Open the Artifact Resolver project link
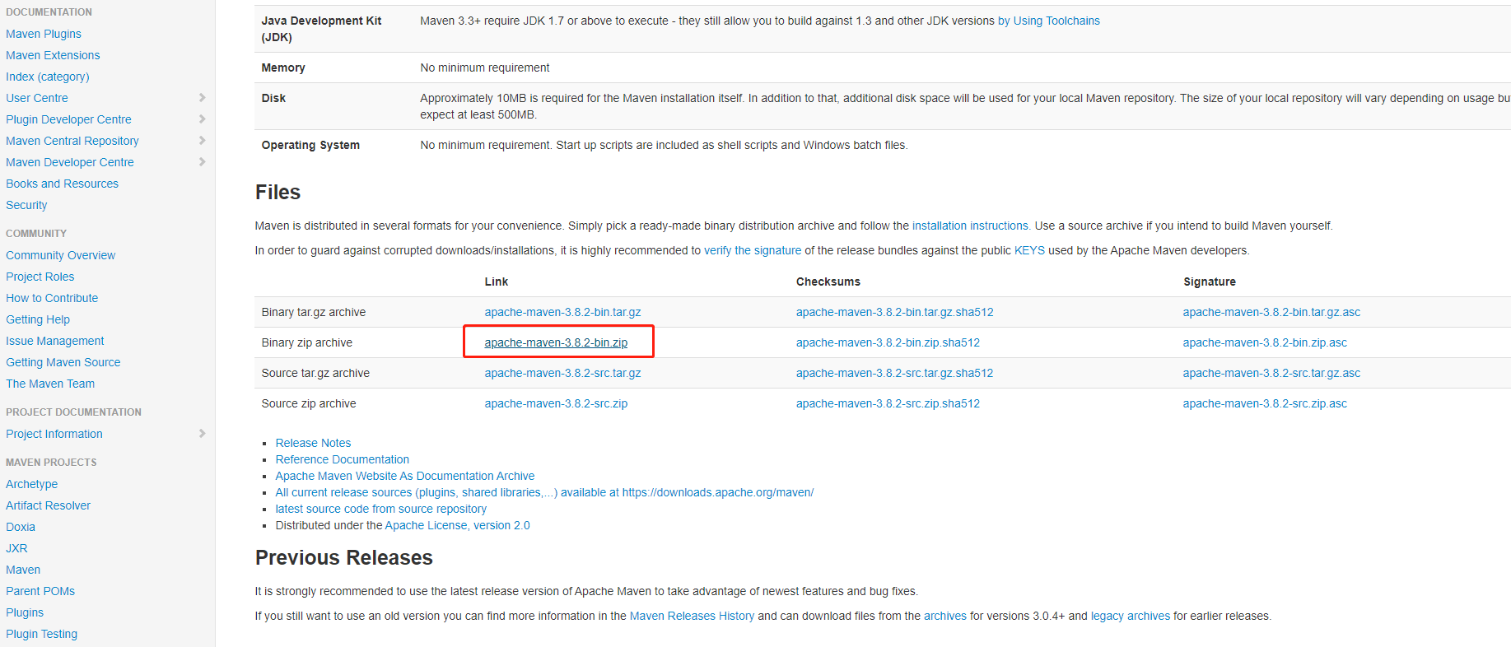This screenshot has width=1511, height=647. [x=48, y=505]
